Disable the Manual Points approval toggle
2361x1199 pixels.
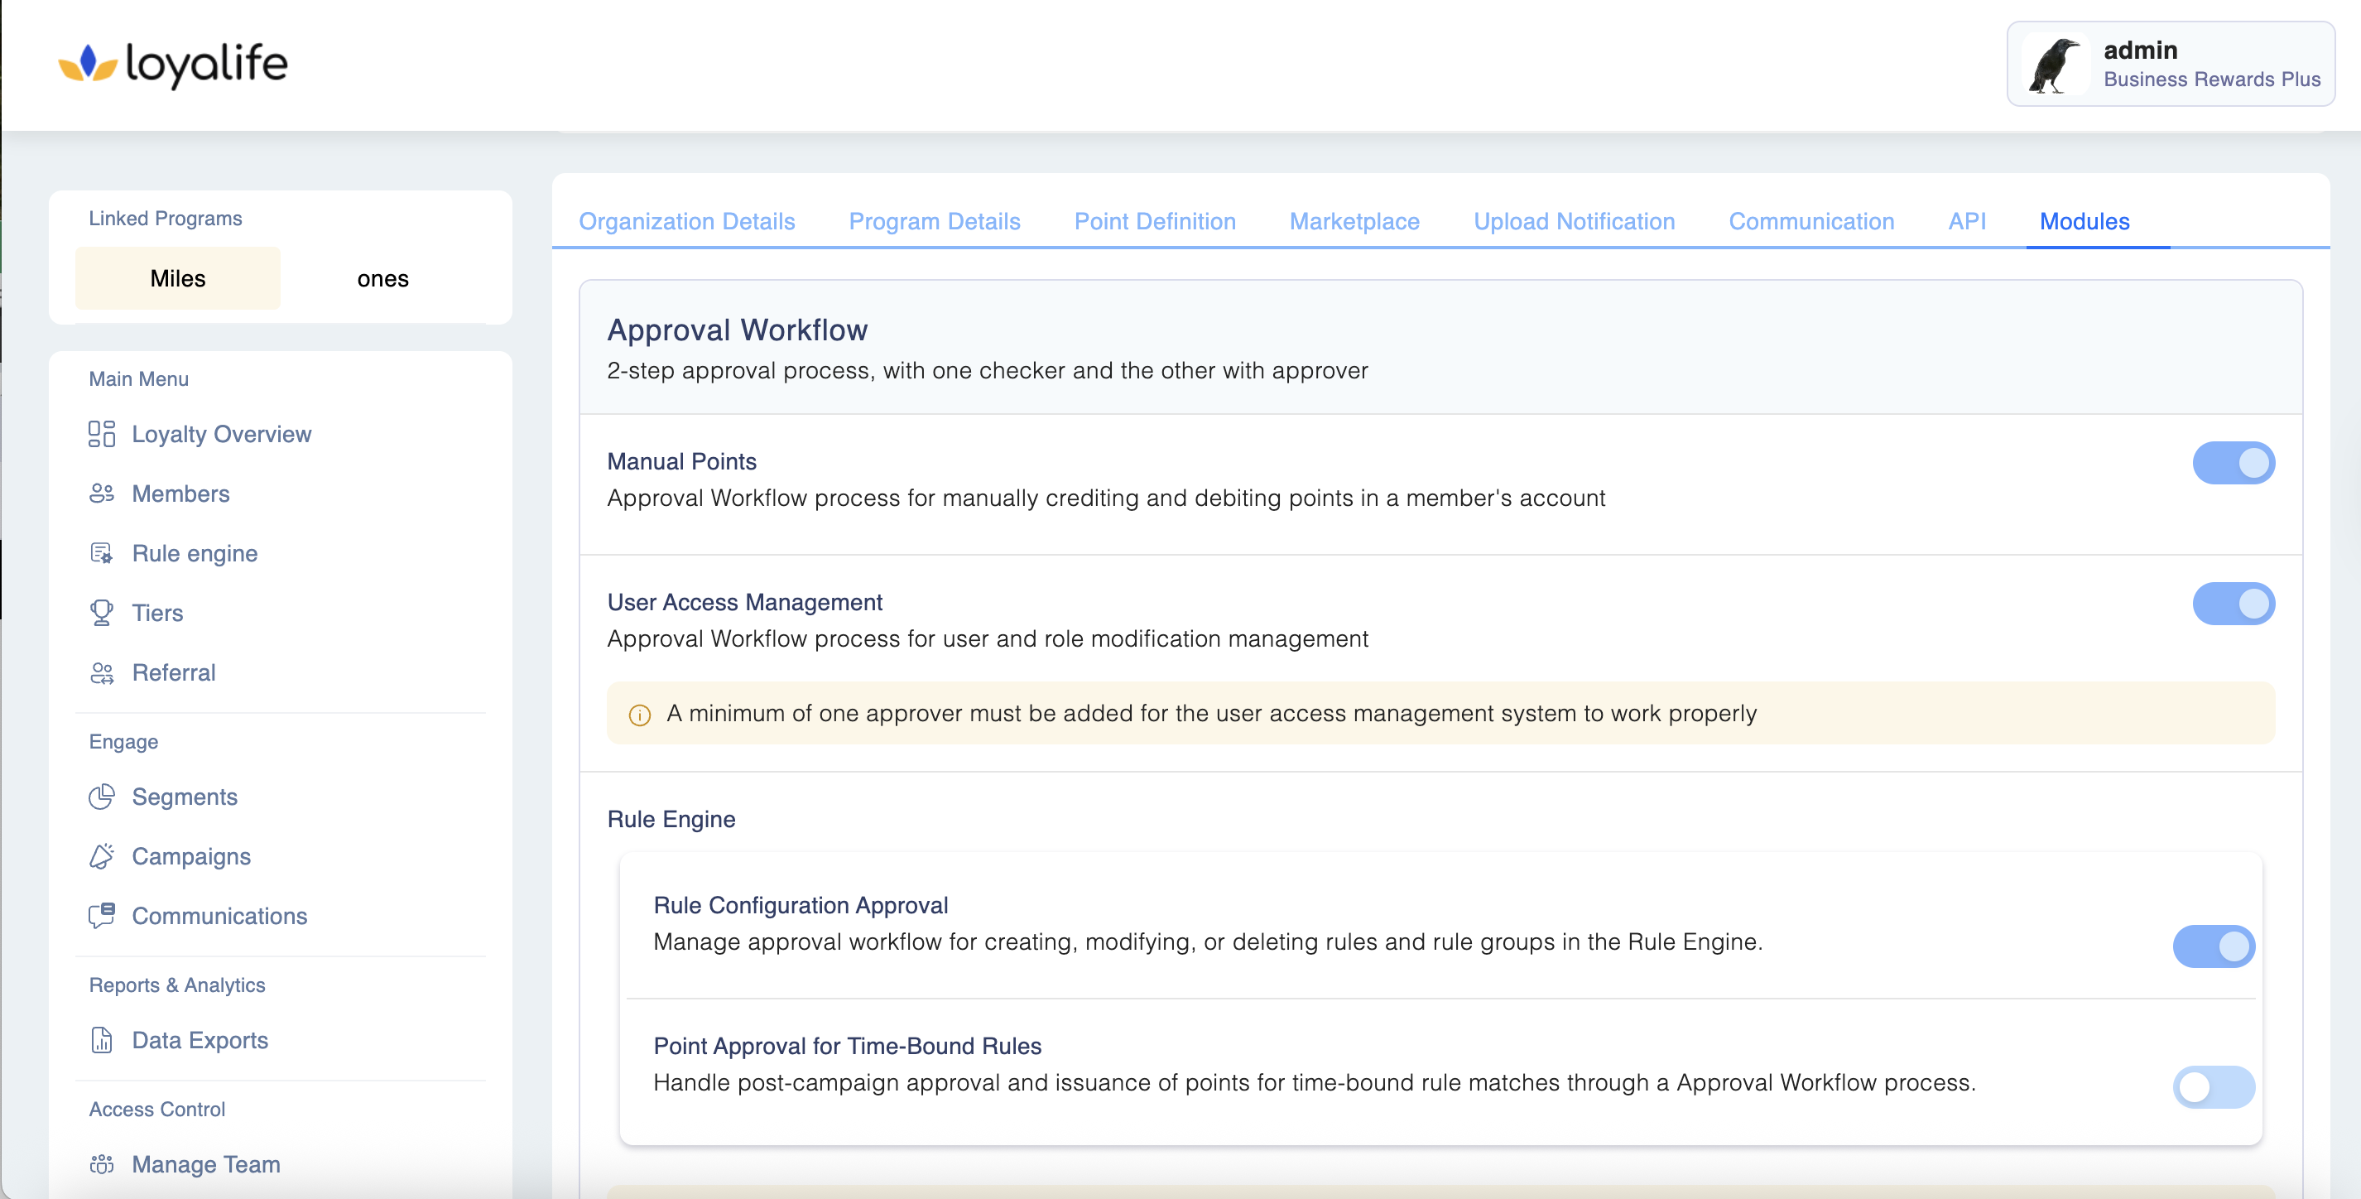point(2233,463)
